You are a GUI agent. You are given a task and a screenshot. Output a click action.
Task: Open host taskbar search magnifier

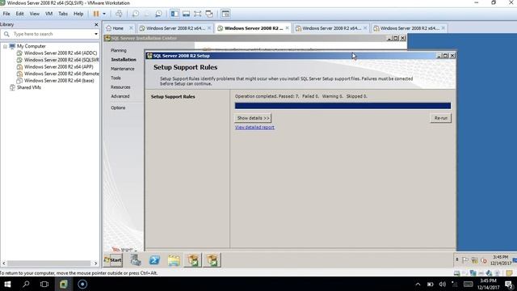click(x=26, y=284)
